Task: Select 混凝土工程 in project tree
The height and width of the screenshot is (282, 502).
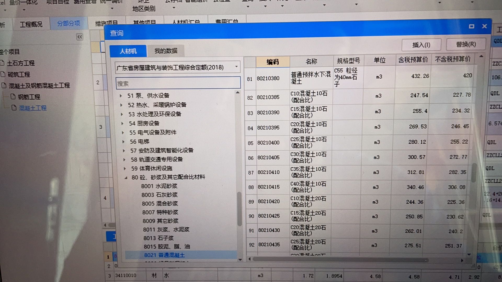Action: [33, 108]
